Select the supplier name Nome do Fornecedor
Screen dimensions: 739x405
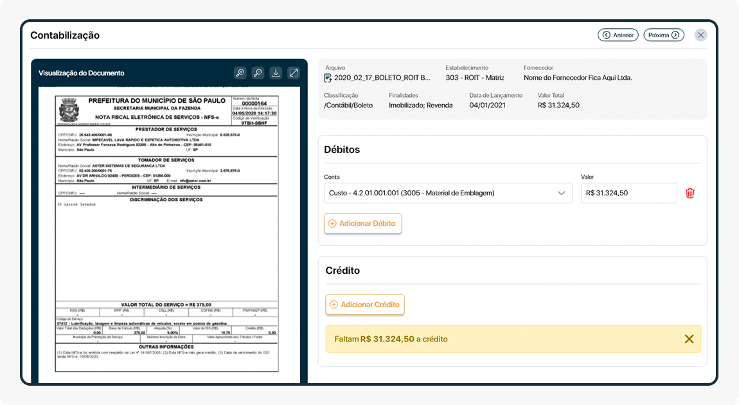[577, 78]
